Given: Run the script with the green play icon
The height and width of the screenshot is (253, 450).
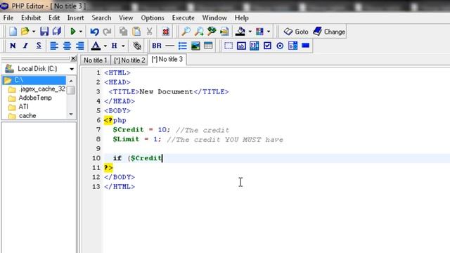Looking at the screenshot, I should pos(73,31).
